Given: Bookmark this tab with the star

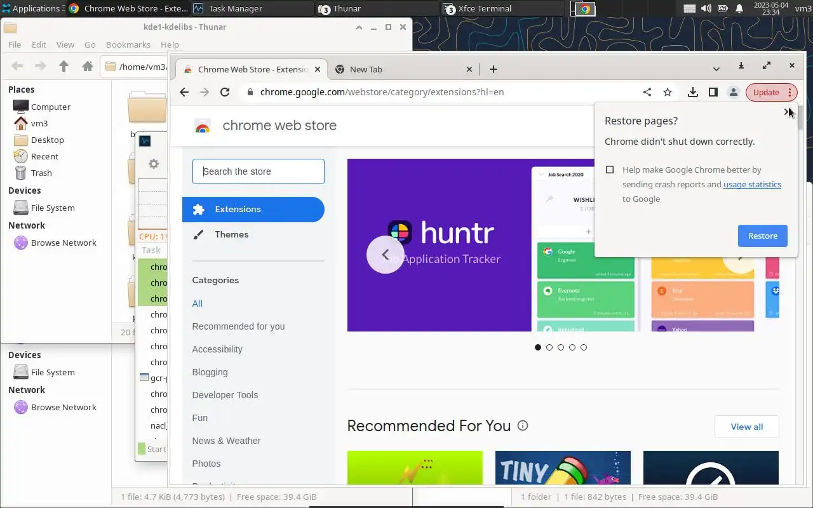Looking at the screenshot, I should pos(668,92).
